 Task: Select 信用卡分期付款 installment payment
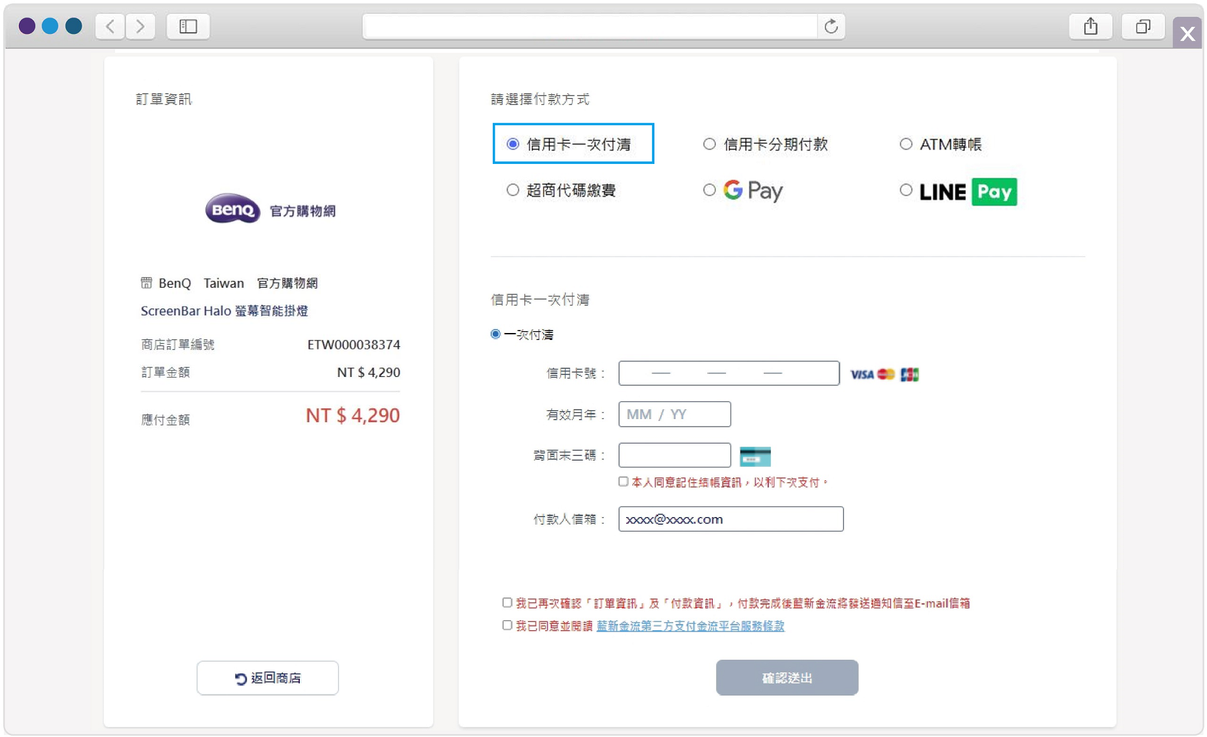point(710,143)
